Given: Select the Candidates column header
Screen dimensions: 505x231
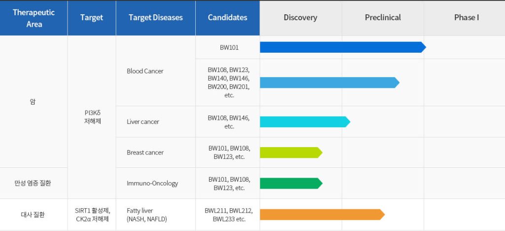Looking at the screenshot, I should 227,18.
